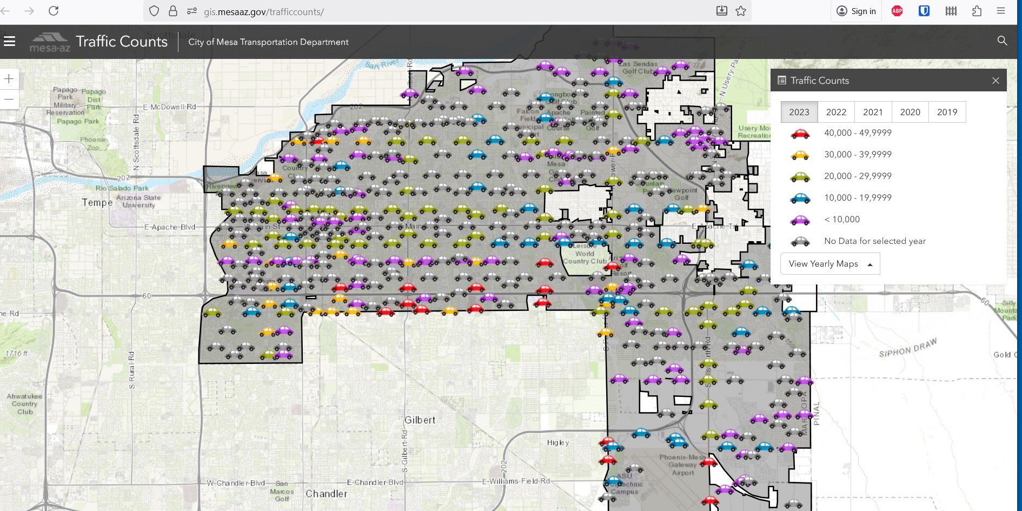This screenshot has height=511, width=1022.
Task: Show 2020 traffic counts
Action: (910, 112)
